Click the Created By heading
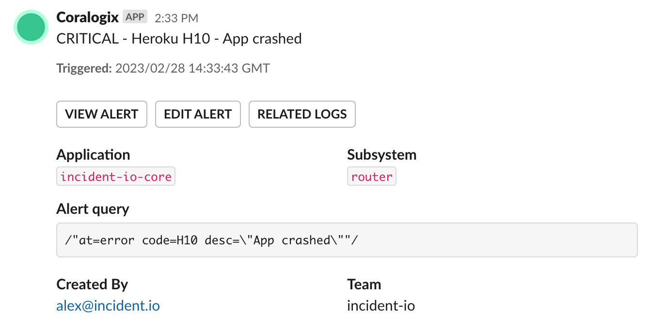This screenshot has width=666, height=328. tap(92, 284)
